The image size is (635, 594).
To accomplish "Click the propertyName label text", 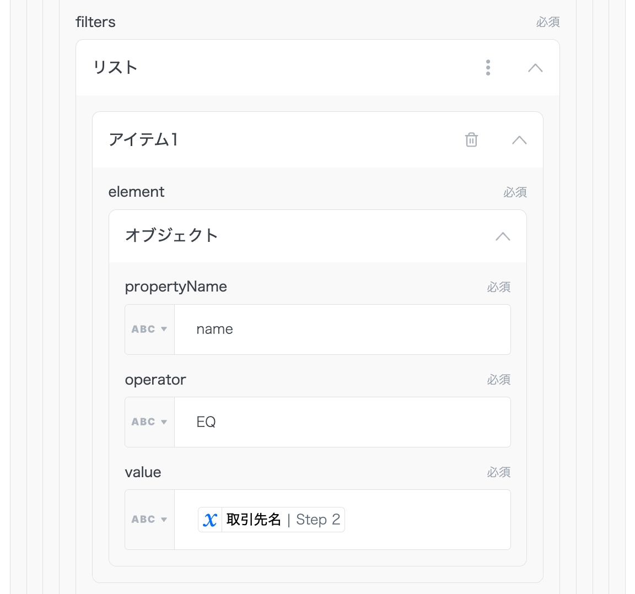I will 176,287.
